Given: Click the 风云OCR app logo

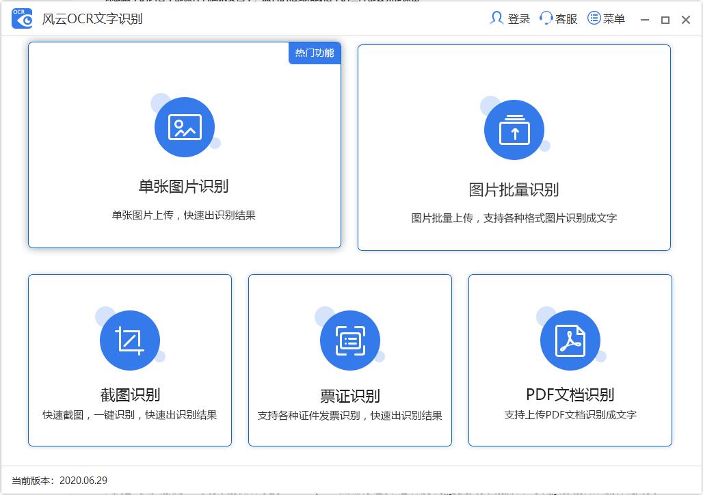Looking at the screenshot, I should point(21,18).
